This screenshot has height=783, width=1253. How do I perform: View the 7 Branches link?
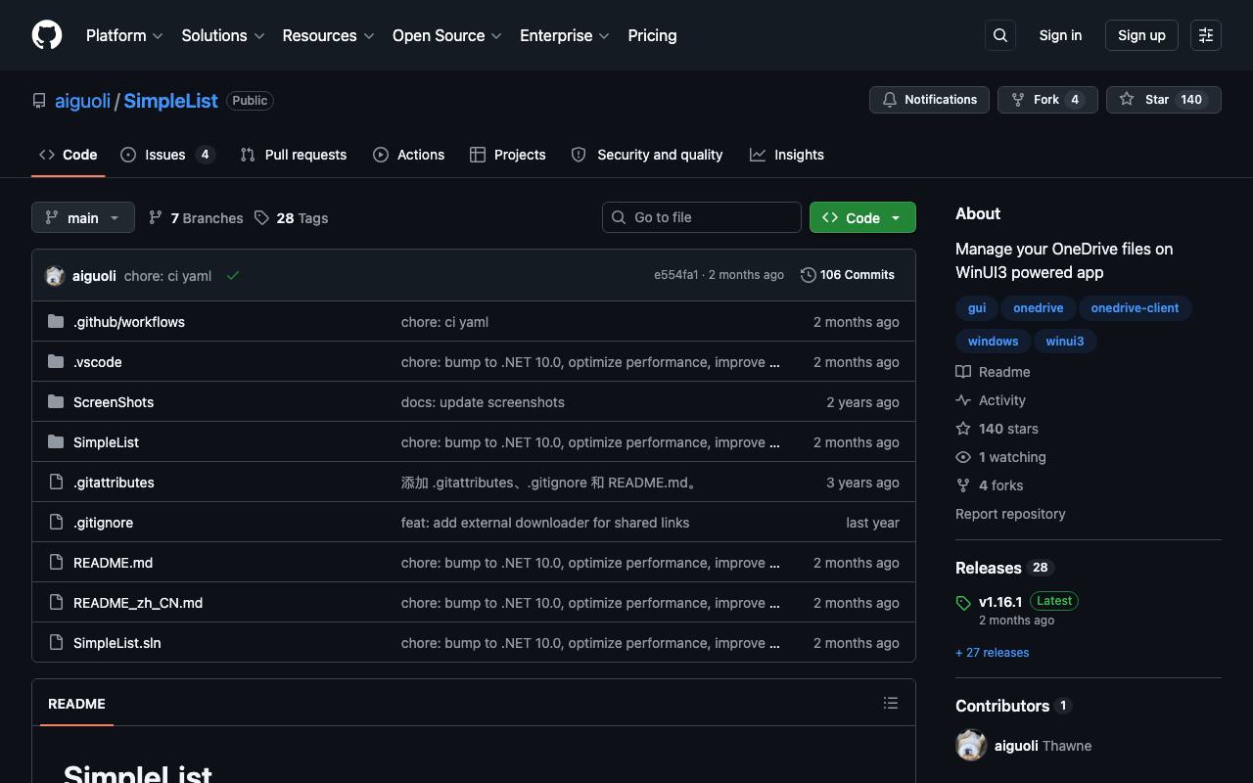click(196, 217)
